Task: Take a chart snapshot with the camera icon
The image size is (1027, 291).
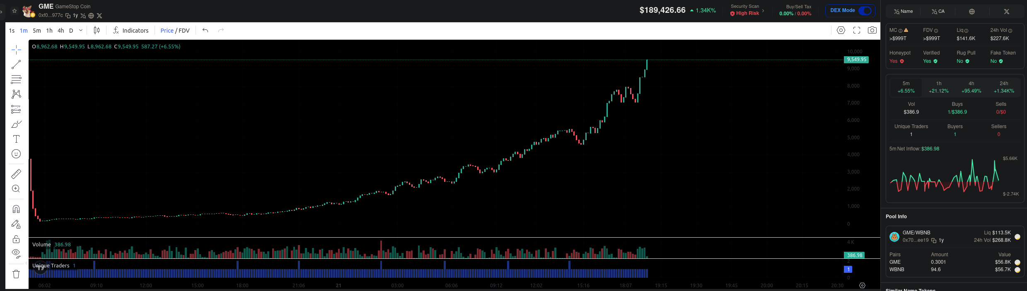Action: coord(872,30)
